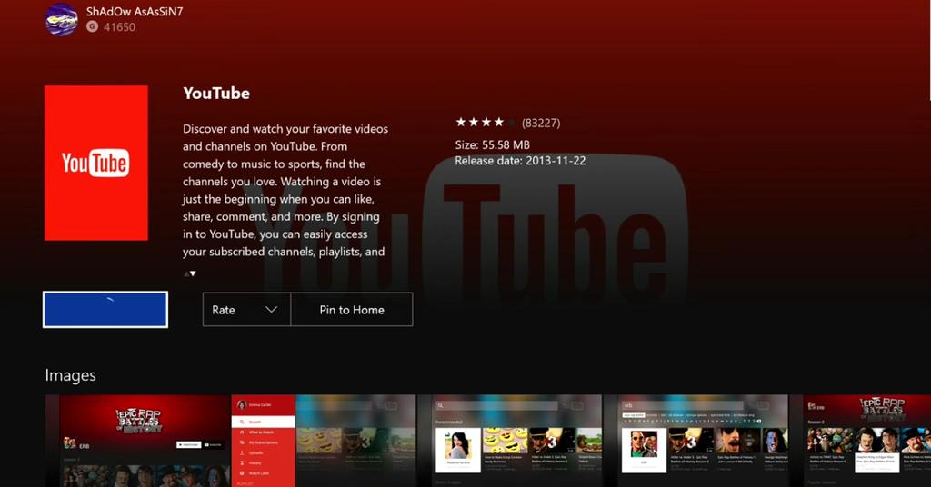
Task: Click the Gamerscore G icon next to 41650
Action: point(92,26)
